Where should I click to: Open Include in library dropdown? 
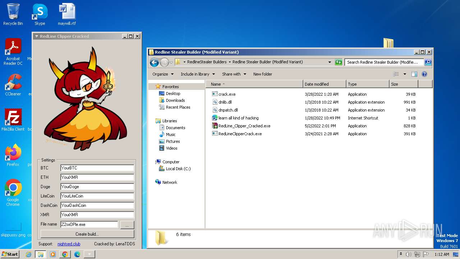coord(198,74)
